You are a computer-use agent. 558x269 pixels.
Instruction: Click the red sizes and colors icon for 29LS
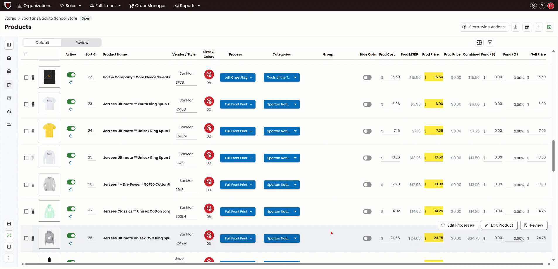click(x=209, y=182)
